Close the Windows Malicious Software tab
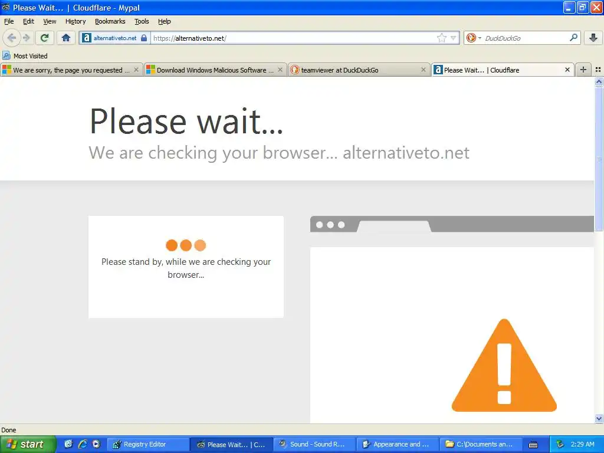The image size is (604, 453). [280, 70]
